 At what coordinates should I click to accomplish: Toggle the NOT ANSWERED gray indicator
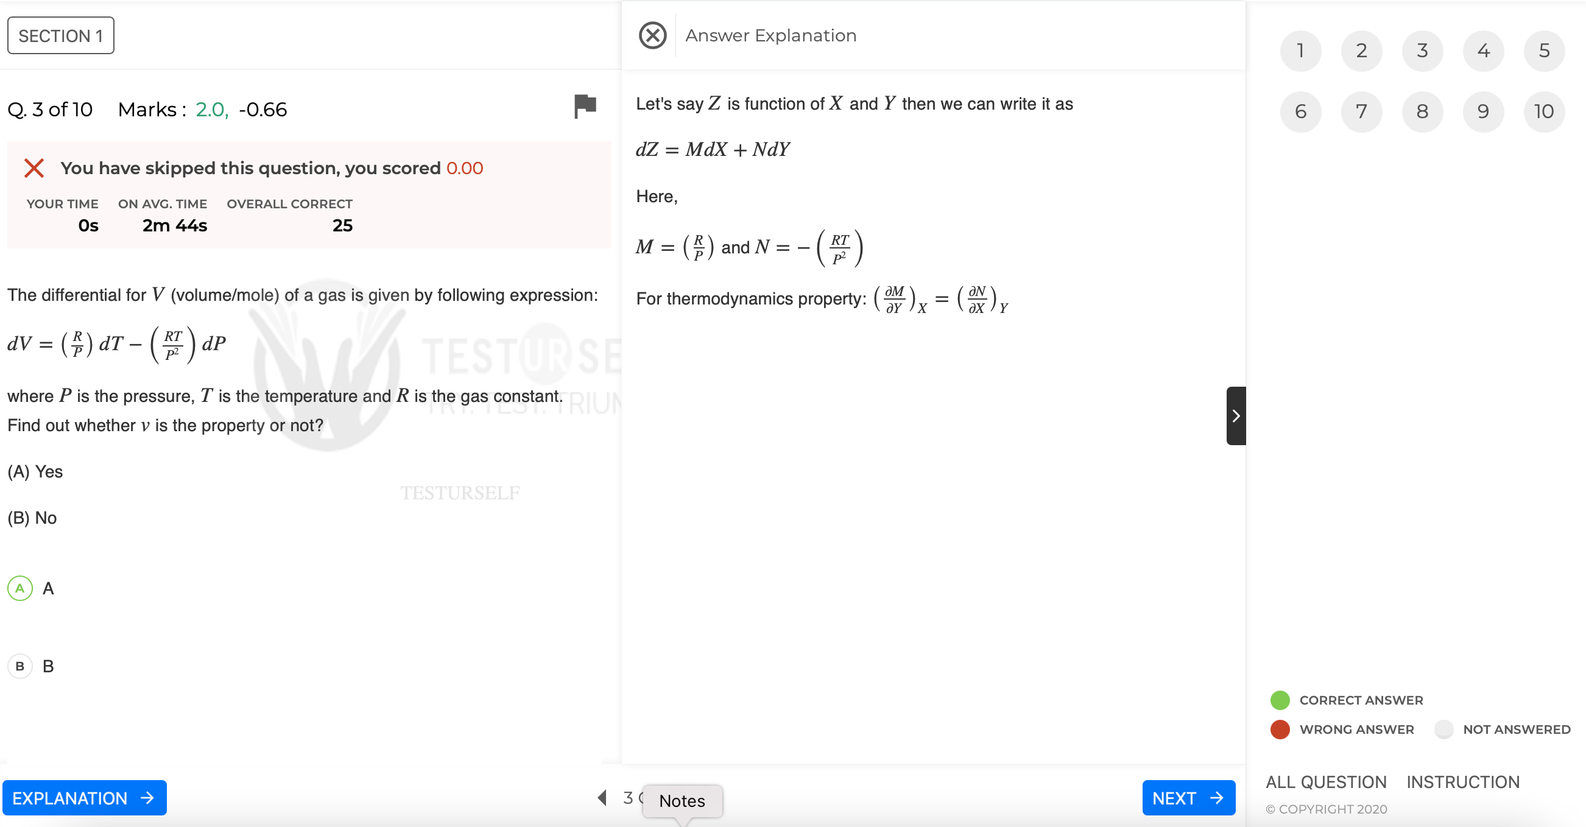pyautogui.click(x=1445, y=731)
